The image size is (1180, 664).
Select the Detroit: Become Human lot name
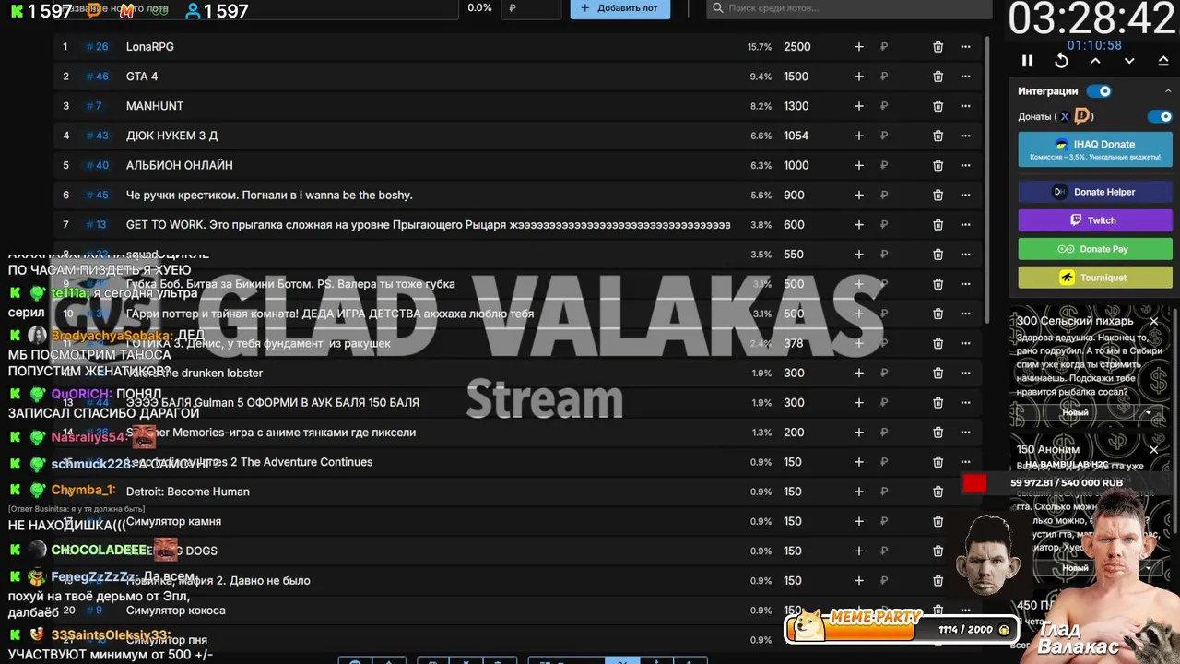coord(188,492)
